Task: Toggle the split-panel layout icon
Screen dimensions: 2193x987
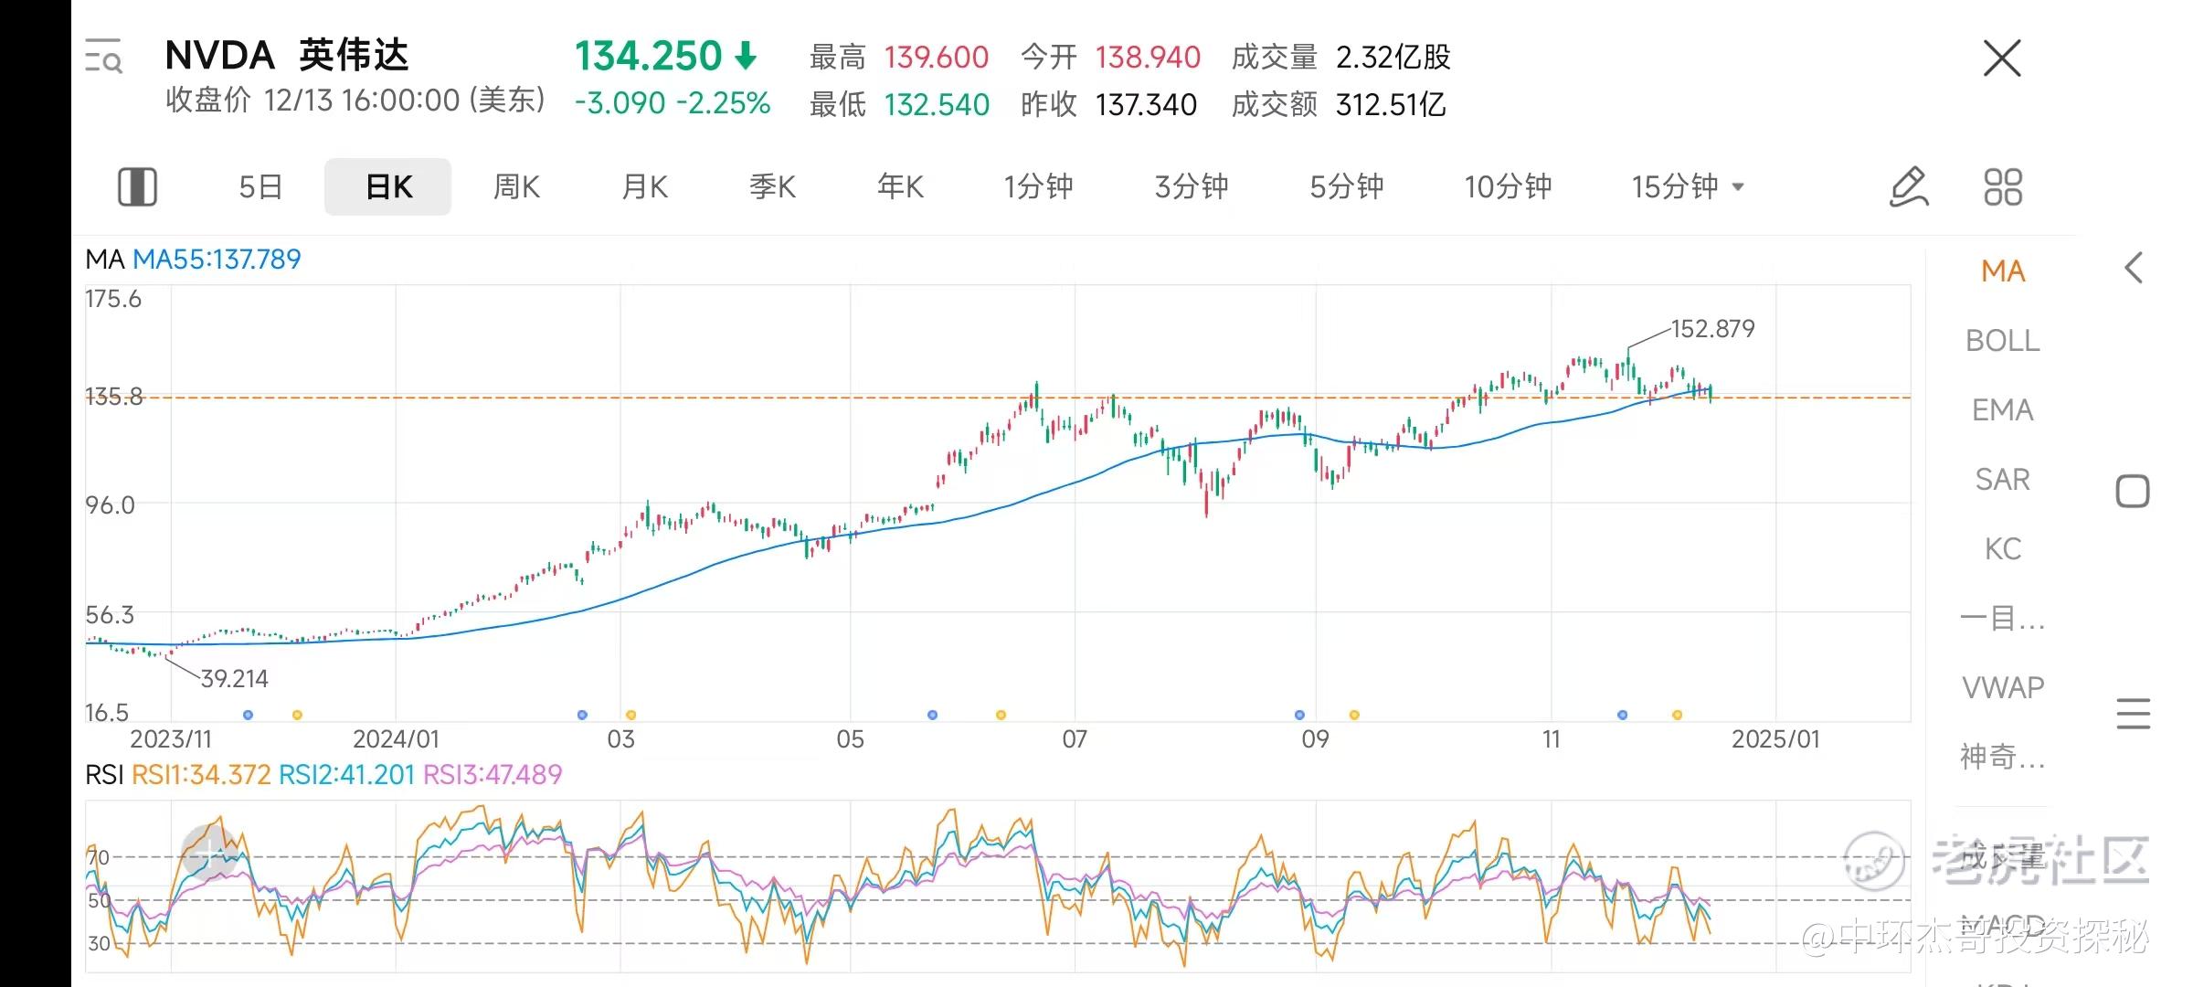Action: click(x=137, y=186)
